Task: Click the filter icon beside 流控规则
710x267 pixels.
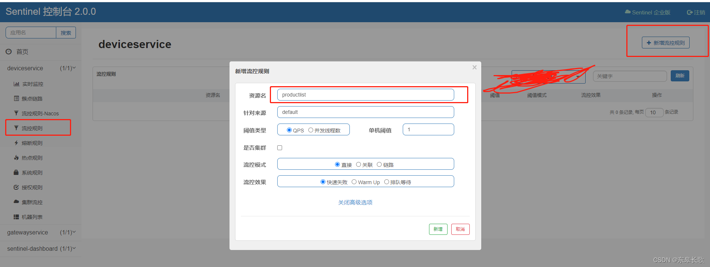Action: [x=16, y=128]
